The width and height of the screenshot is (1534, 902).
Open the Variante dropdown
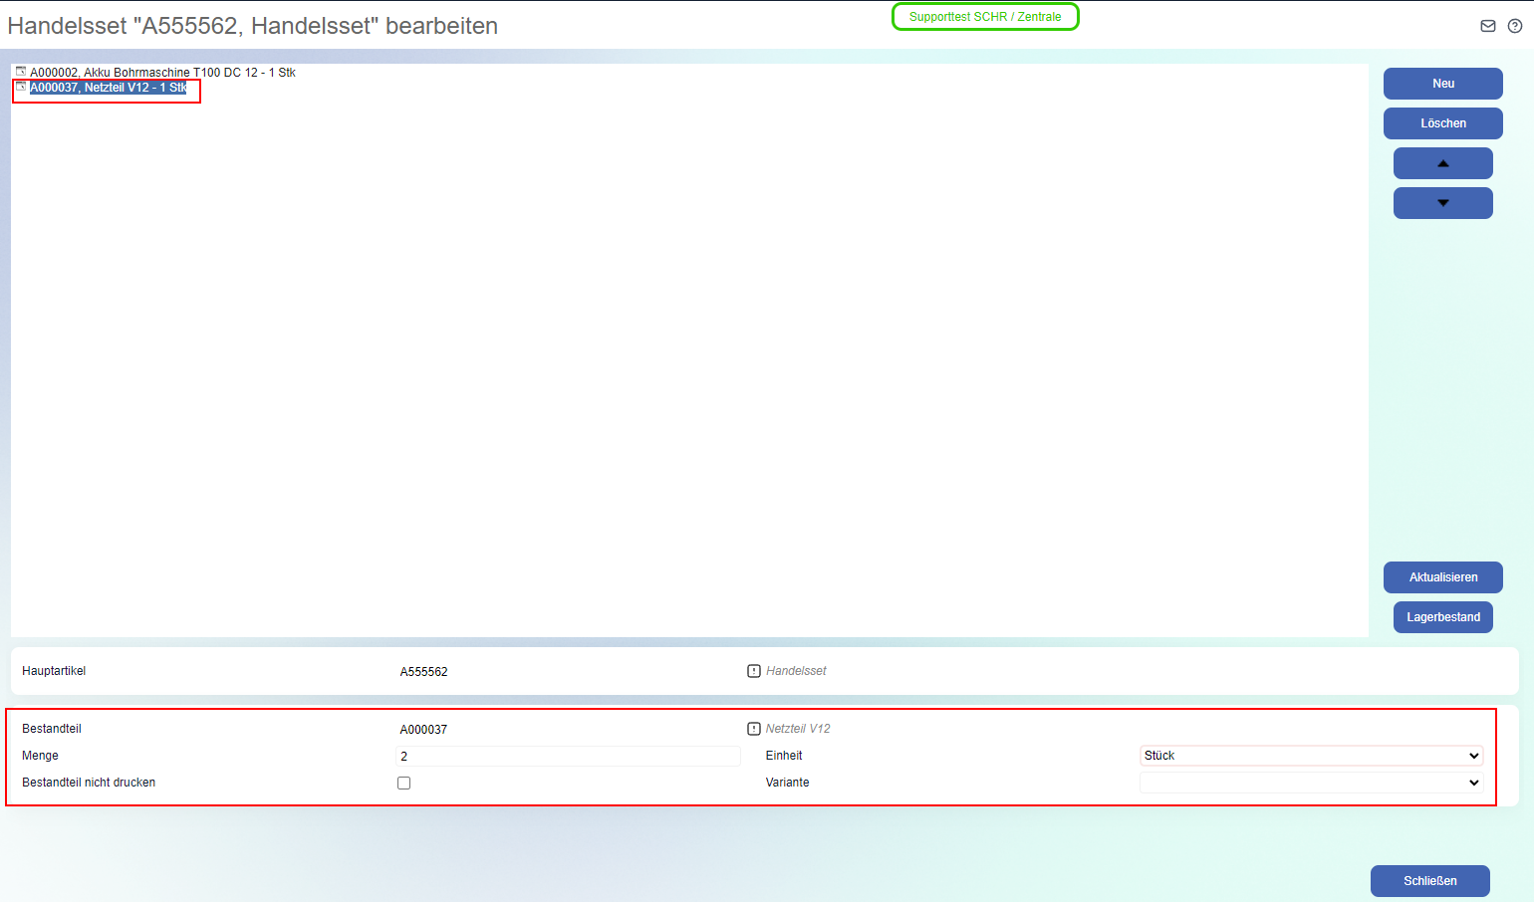[1311, 783]
